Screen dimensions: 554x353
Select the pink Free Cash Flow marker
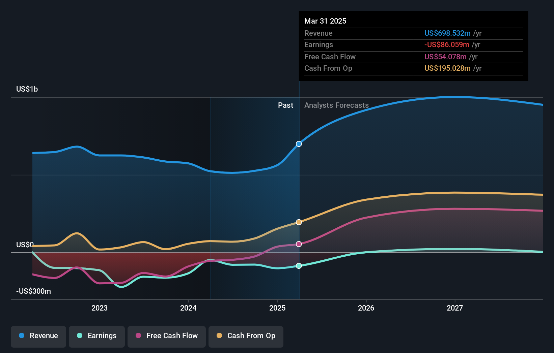(x=299, y=244)
